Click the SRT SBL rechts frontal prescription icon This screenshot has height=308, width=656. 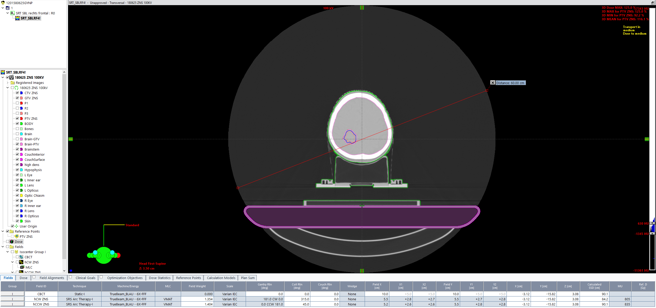coord(13,13)
